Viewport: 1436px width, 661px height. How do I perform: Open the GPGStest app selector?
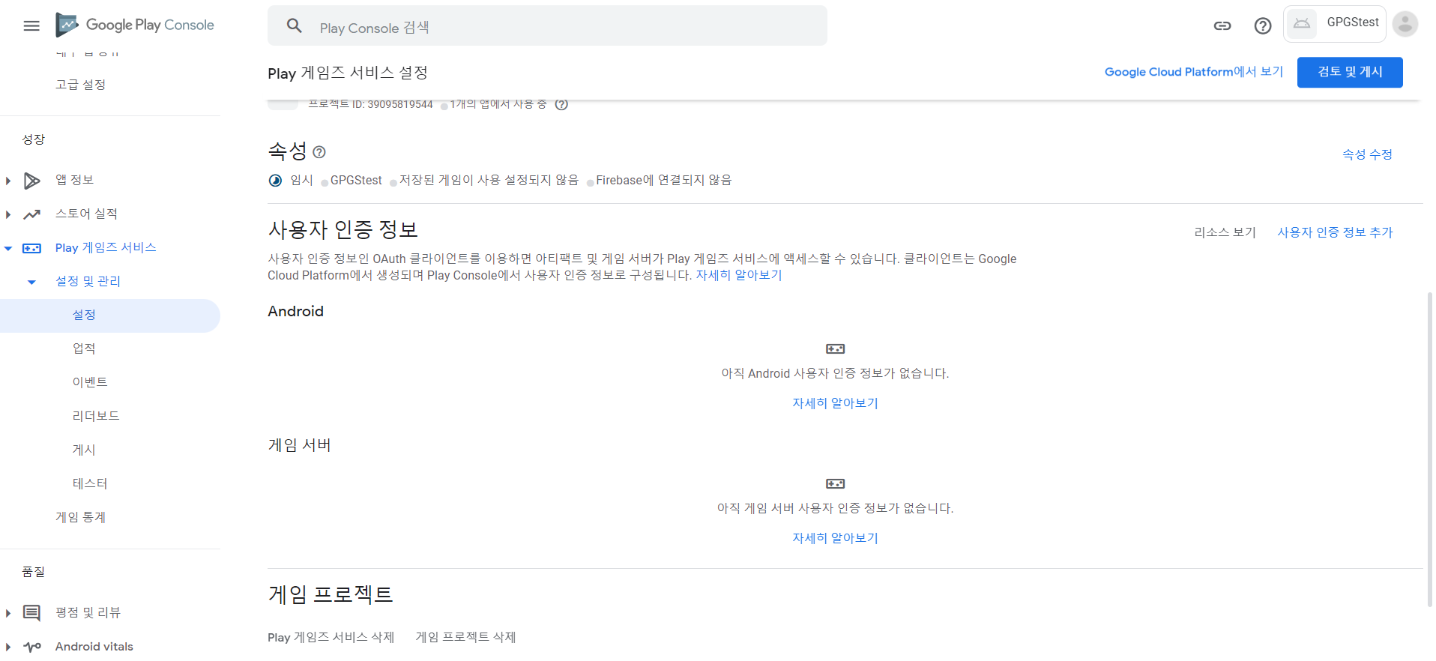coord(1334,24)
